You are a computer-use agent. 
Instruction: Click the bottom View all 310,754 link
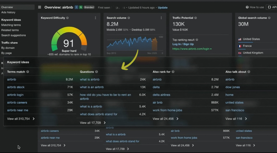(53, 145)
